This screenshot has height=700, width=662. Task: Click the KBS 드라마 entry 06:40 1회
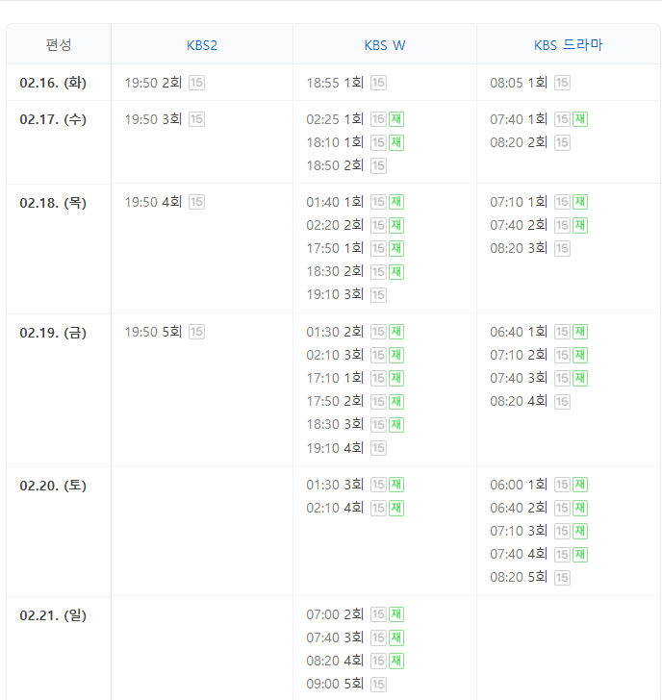[x=519, y=332]
